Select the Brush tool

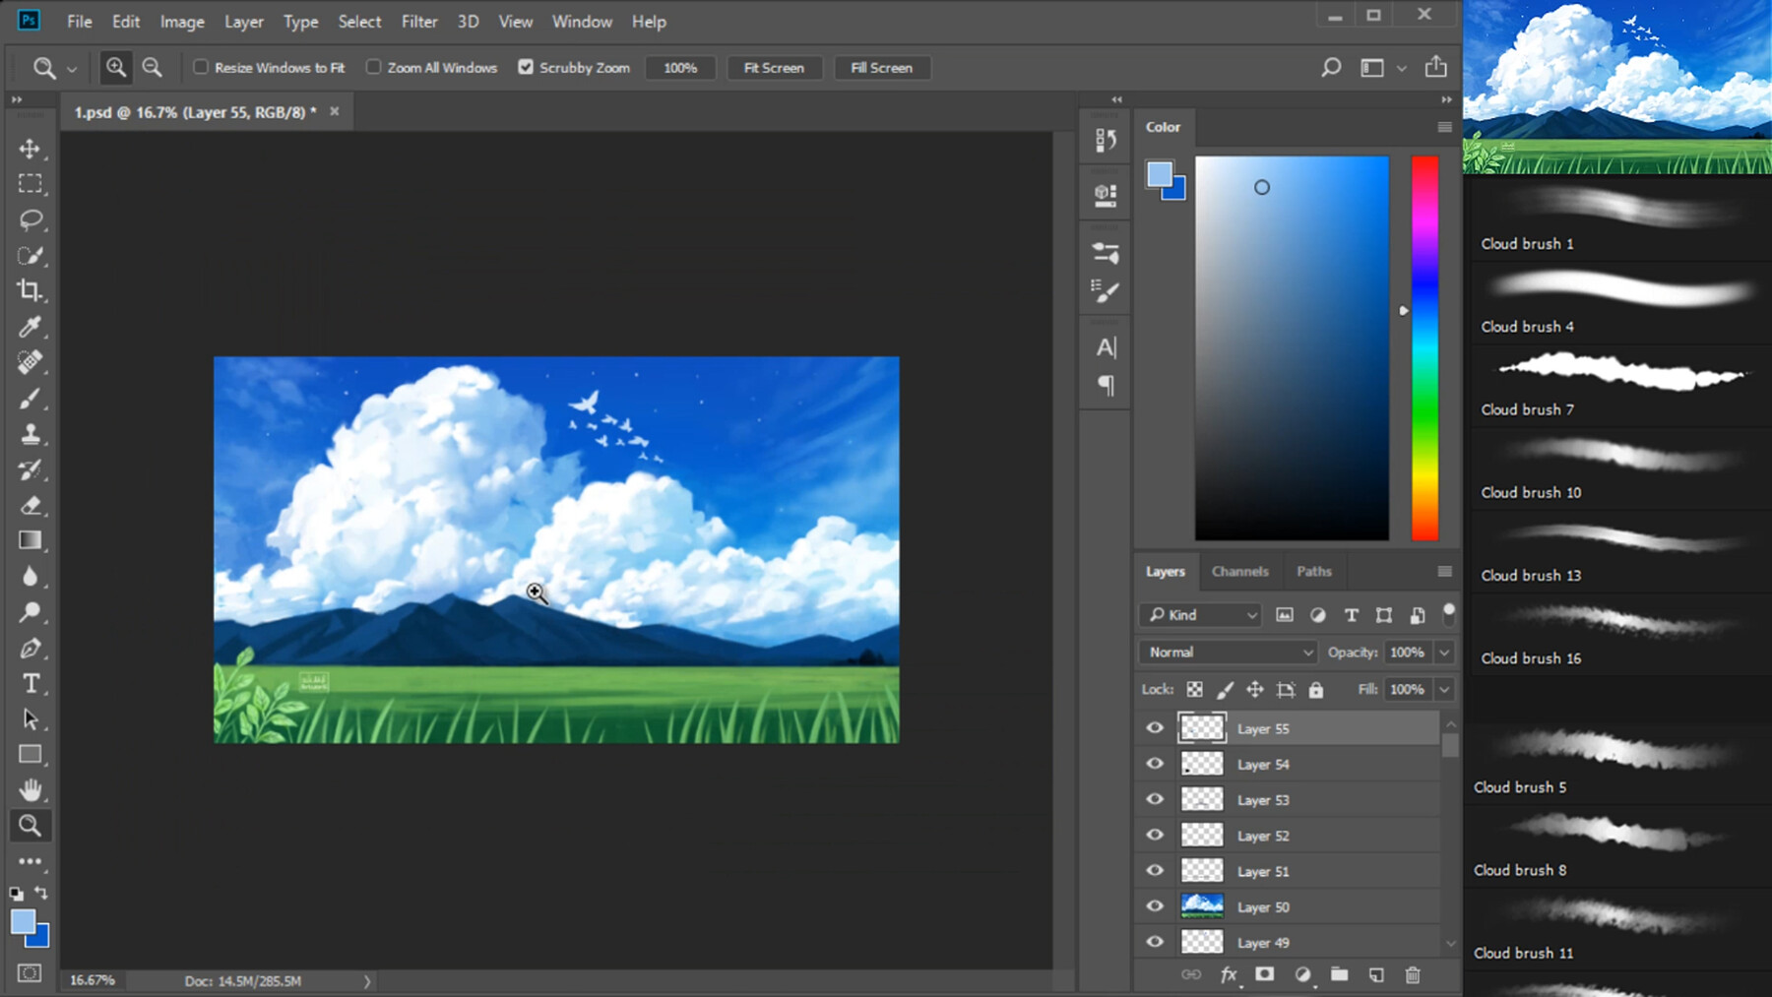pyautogui.click(x=31, y=398)
